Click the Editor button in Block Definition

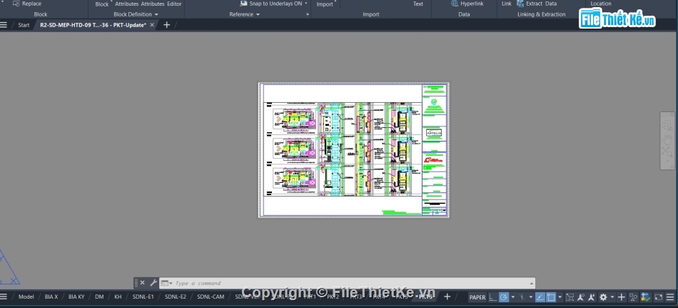[x=174, y=4]
